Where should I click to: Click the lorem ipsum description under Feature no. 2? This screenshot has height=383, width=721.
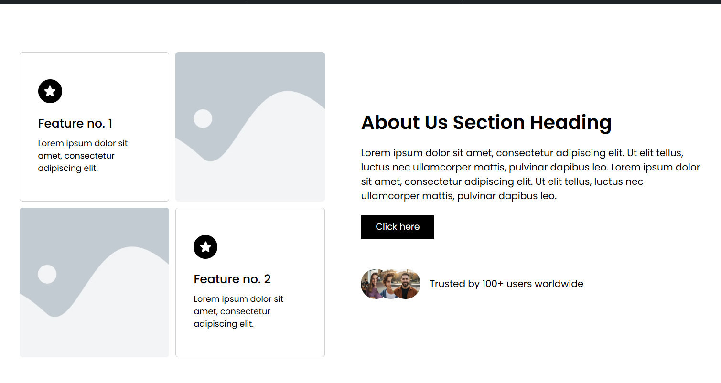pos(238,311)
